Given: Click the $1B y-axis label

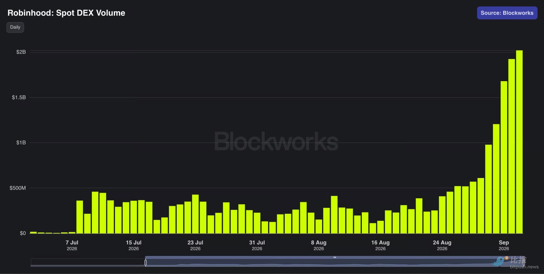Looking at the screenshot, I should [21, 143].
